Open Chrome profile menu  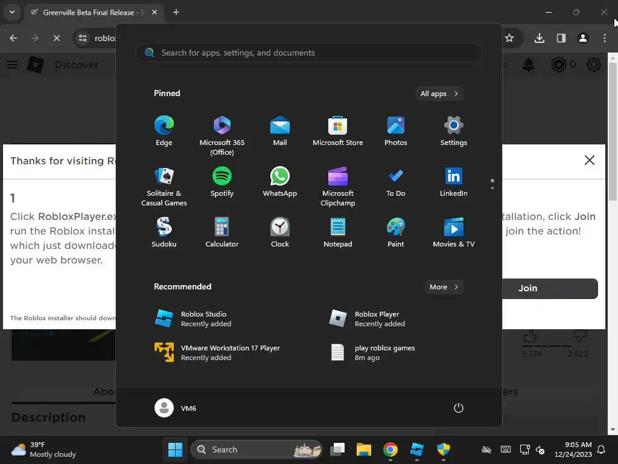tap(583, 38)
